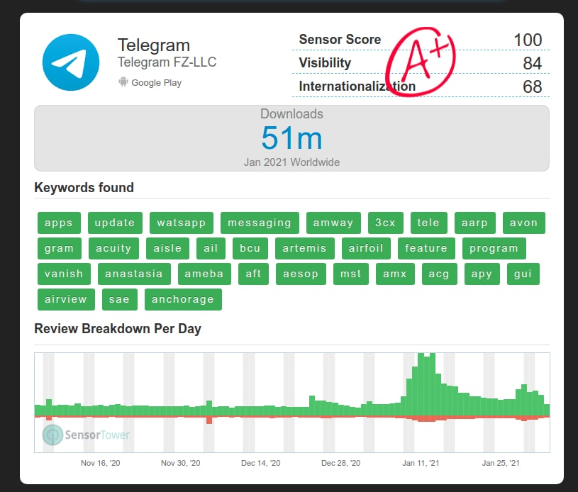Pick the 'airfoil' keyword tag
This screenshot has width=578, height=492.
coord(366,248)
